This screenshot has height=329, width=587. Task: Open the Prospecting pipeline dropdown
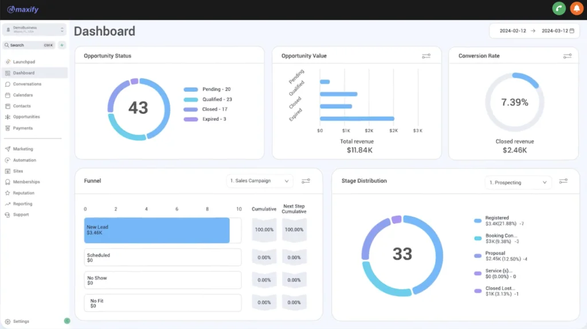(518, 183)
